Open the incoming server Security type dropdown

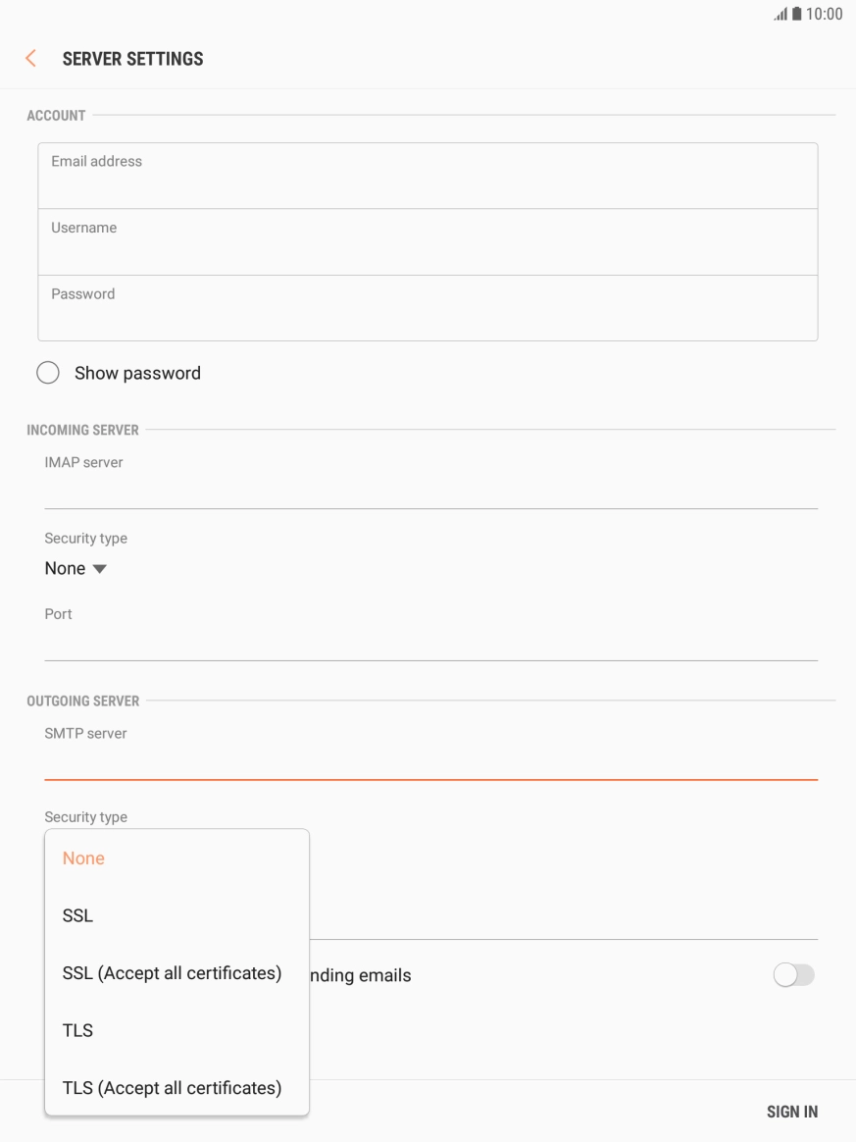(76, 567)
